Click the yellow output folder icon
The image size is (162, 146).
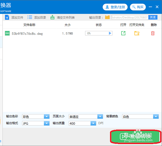pos(107,17)
